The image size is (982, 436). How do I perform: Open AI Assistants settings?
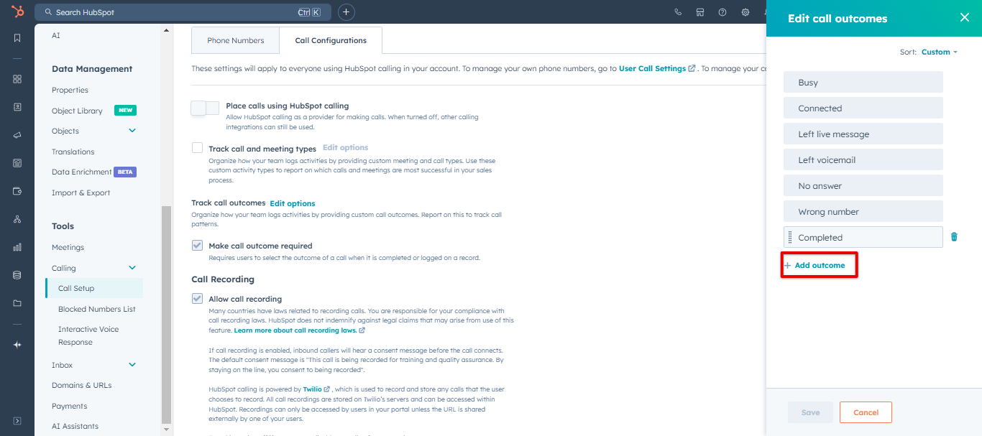[75, 426]
